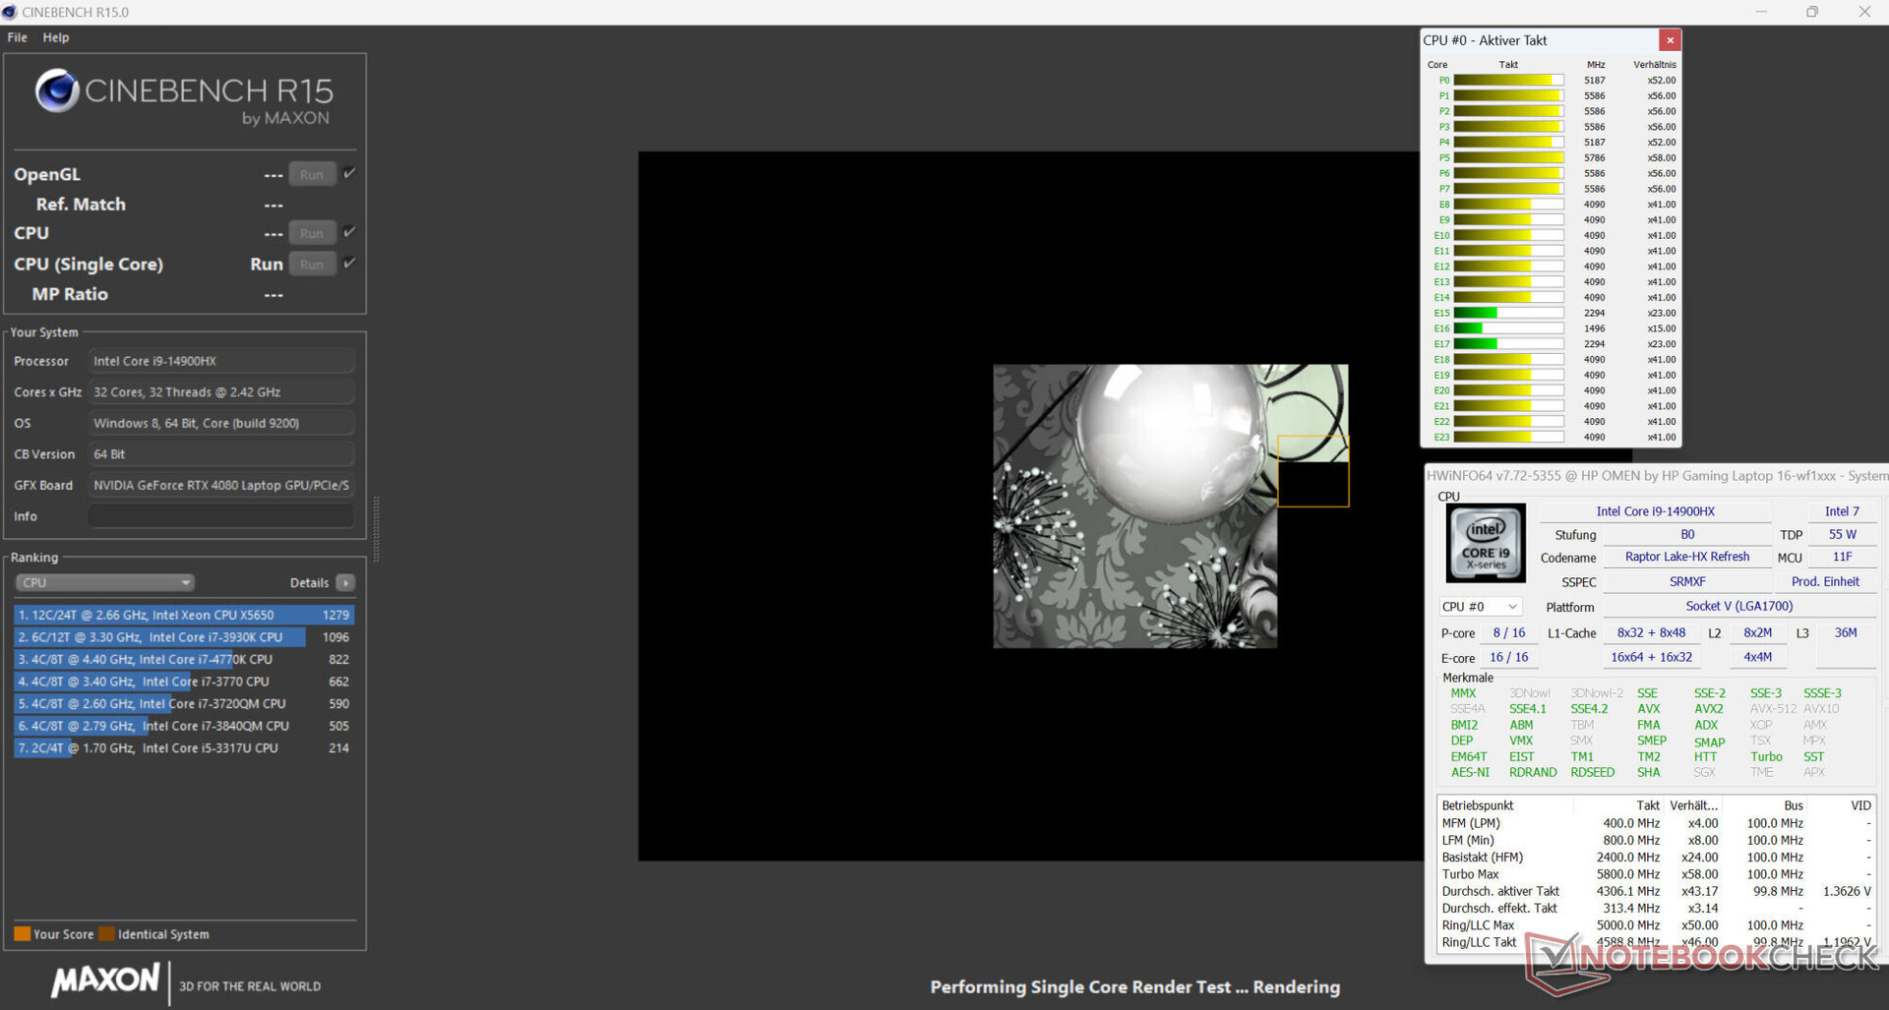
Task: Click the Cinebench title bar app icon
Action: (10, 12)
